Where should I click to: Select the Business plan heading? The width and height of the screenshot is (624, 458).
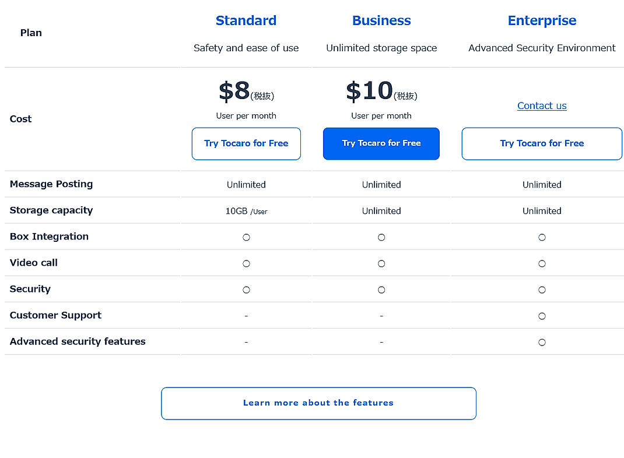[381, 20]
